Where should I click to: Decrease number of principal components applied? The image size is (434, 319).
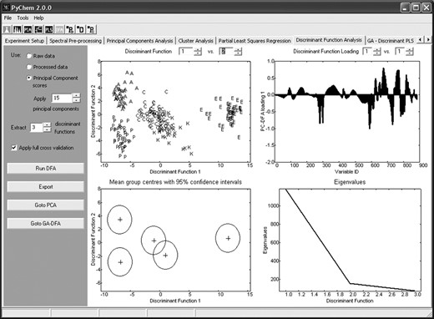click(76, 100)
